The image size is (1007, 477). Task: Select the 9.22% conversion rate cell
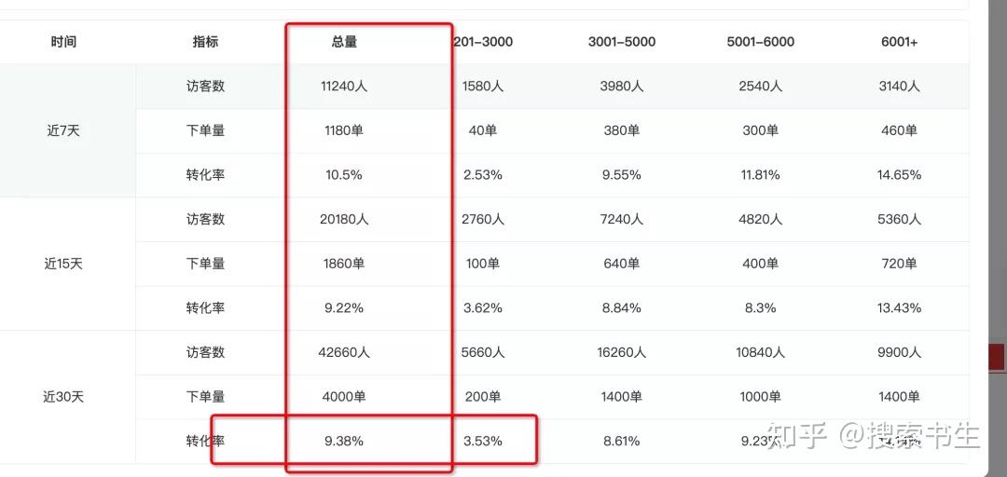point(344,308)
